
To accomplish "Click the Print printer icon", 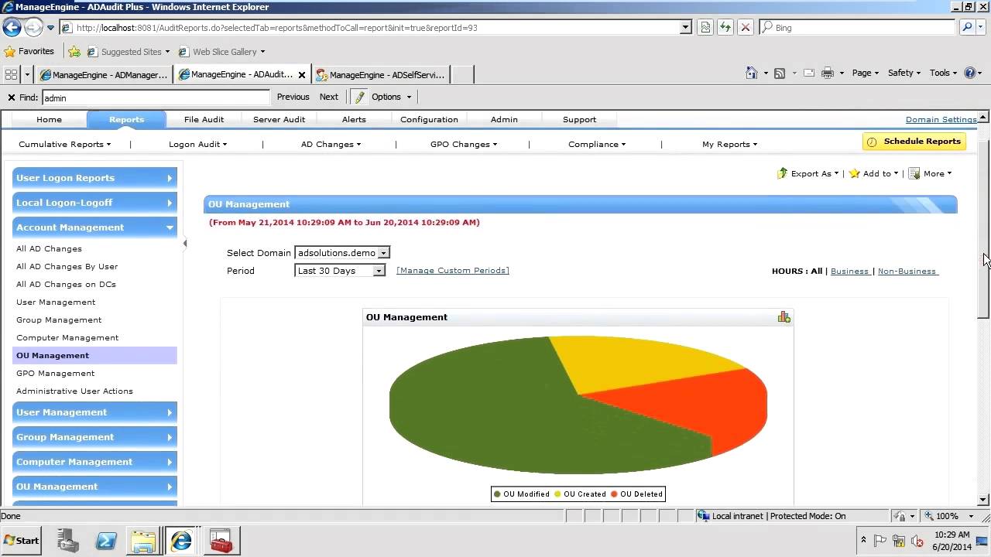I will tap(827, 73).
